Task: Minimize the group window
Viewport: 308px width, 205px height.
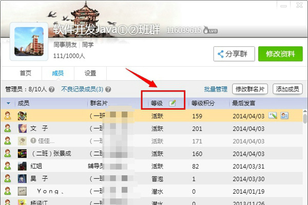Action: coord(283,6)
